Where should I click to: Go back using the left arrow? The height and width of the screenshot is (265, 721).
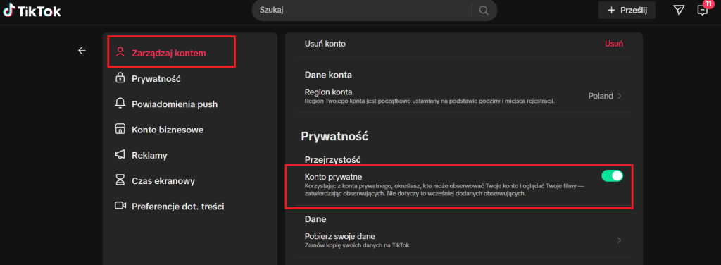[82, 51]
